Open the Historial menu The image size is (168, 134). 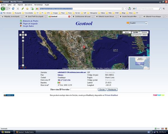click(x=20, y=5)
